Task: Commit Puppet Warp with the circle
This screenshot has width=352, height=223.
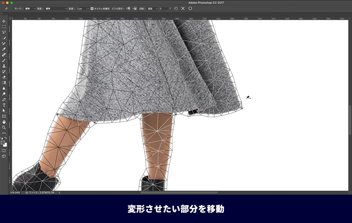Action: [x=190, y=9]
